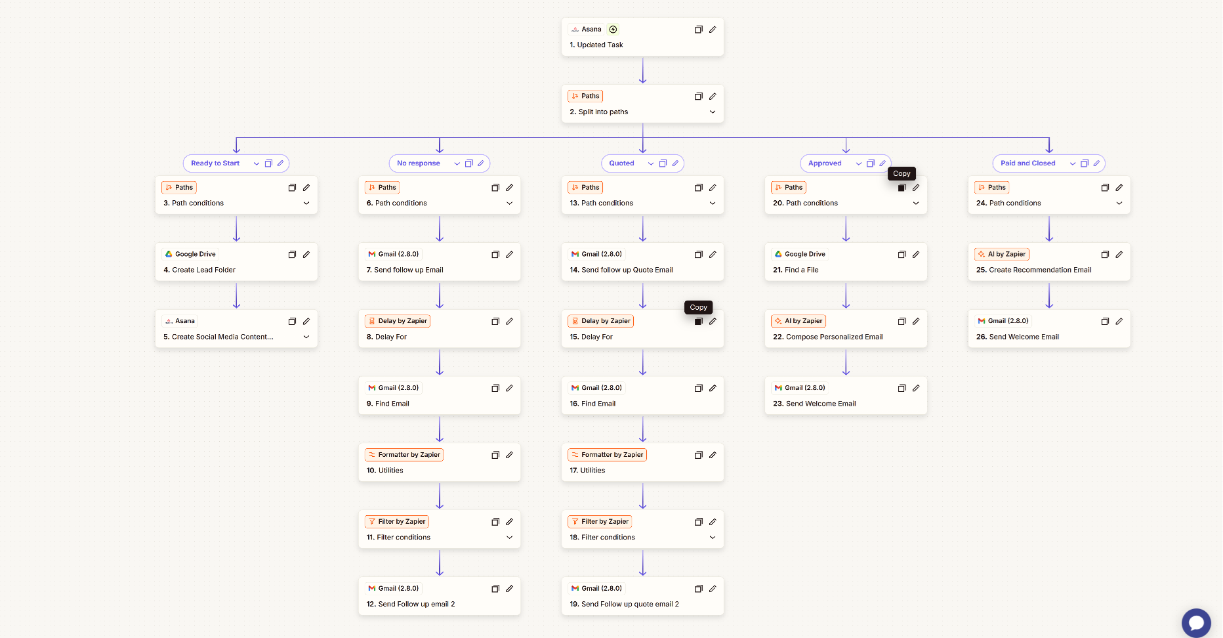Click copy icon on Updated Task step
1223x638 pixels.
click(698, 30)
